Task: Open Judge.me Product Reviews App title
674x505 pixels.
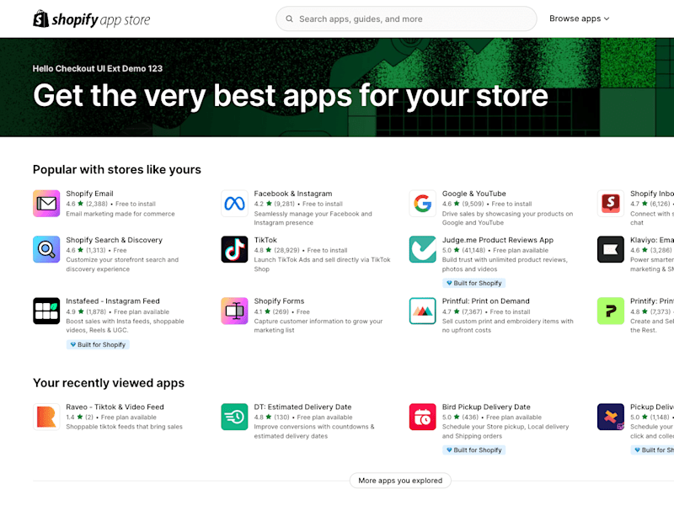Action: [x=497, y=240]
